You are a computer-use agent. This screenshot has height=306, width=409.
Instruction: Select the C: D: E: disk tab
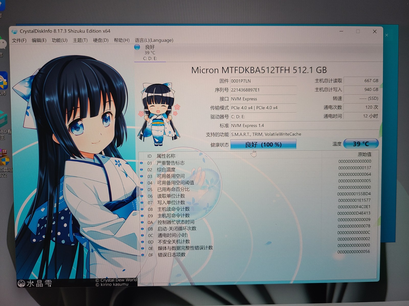coord(150,53)
